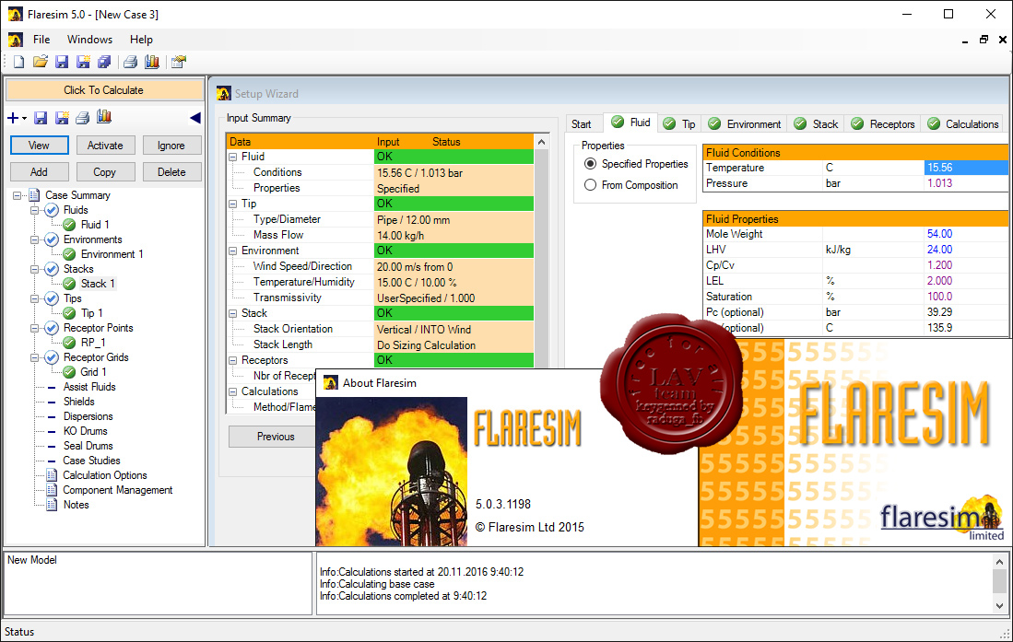Click the Click To Calculate button

(x=104, y=90)
